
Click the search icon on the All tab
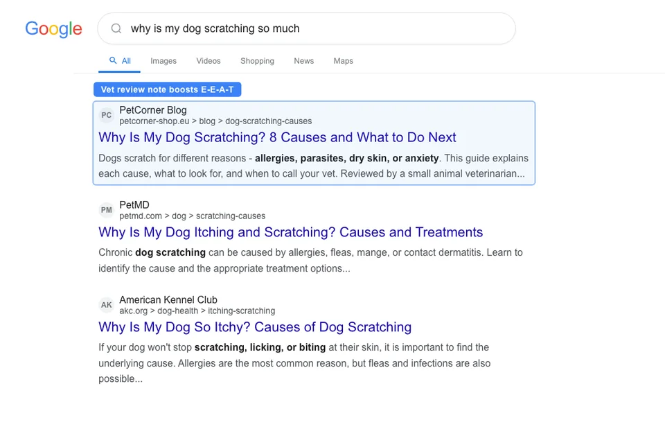[x=112, y=60]
